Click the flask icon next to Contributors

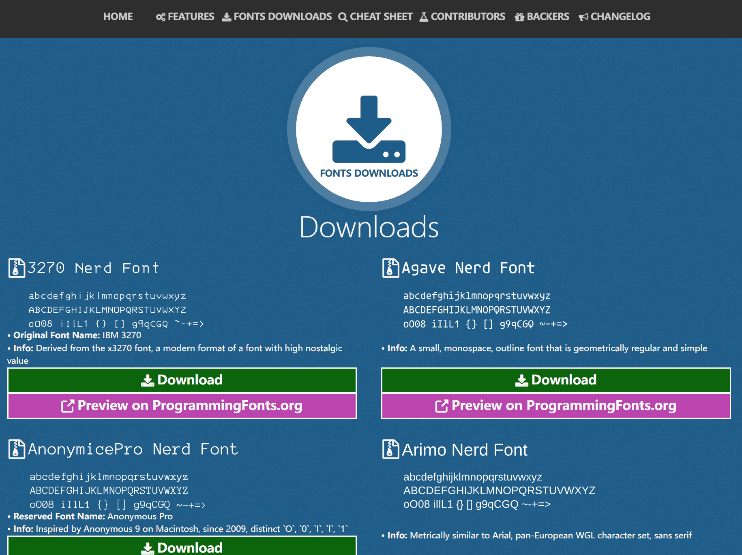coord(424,17)
